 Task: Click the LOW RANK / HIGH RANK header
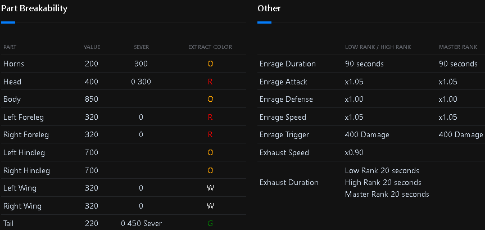click(x=378, y=47)
